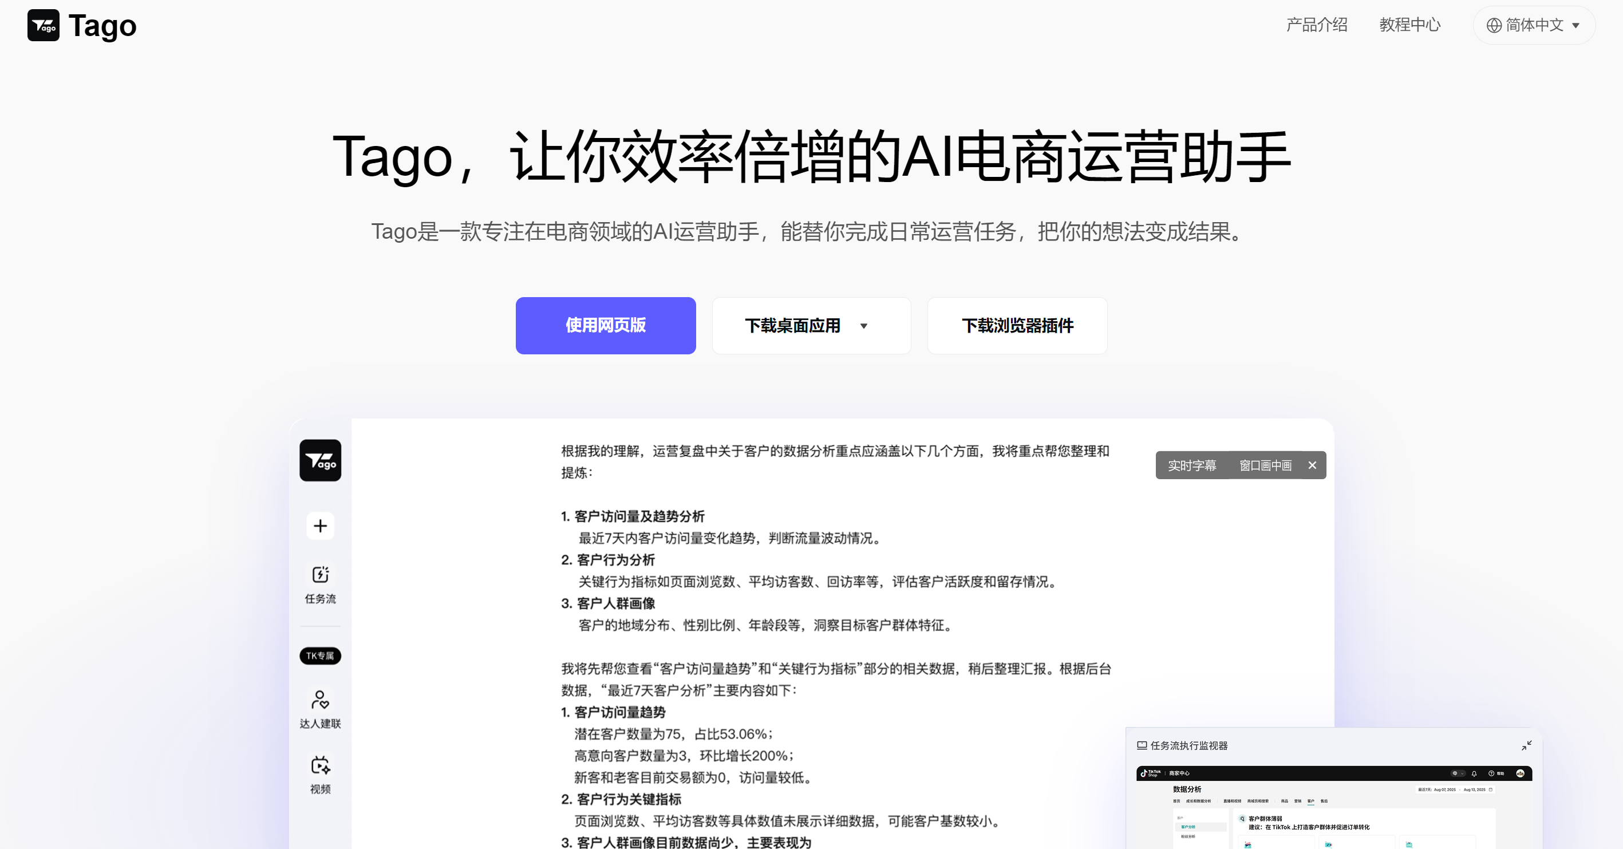The height and width of the screenshot is (849, 1623).
Task: Close the floating caption toolbar
Action: coord(1312,465)
